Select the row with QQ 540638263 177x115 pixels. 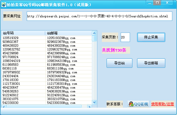click(x=47, y=91)
